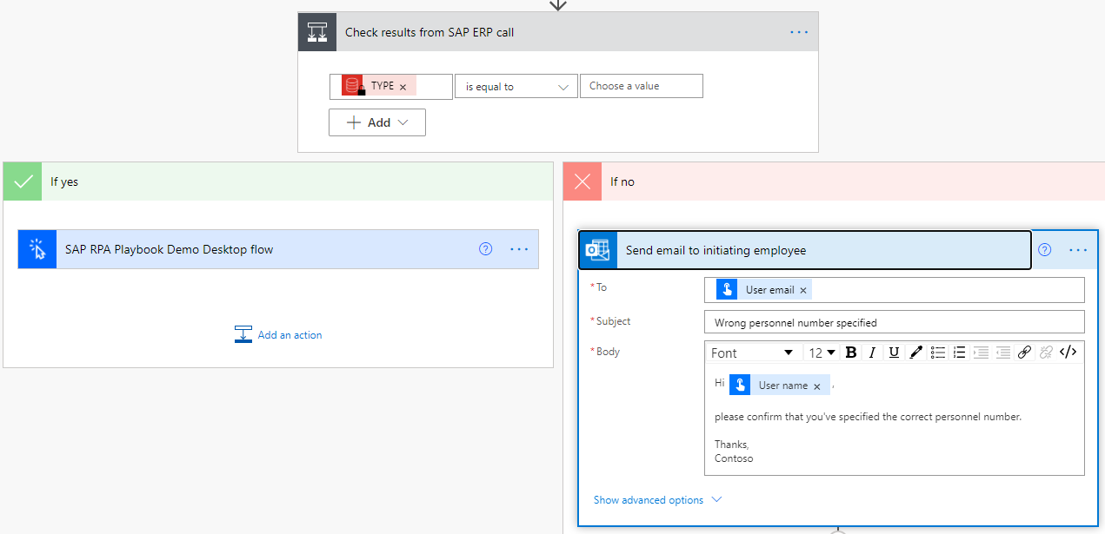Expand Show advanced options

tap(657, 500)
